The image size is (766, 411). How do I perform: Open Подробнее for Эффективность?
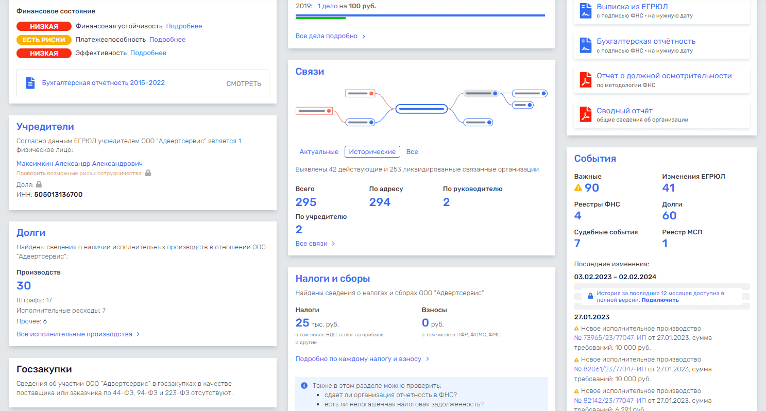(148, 53)
